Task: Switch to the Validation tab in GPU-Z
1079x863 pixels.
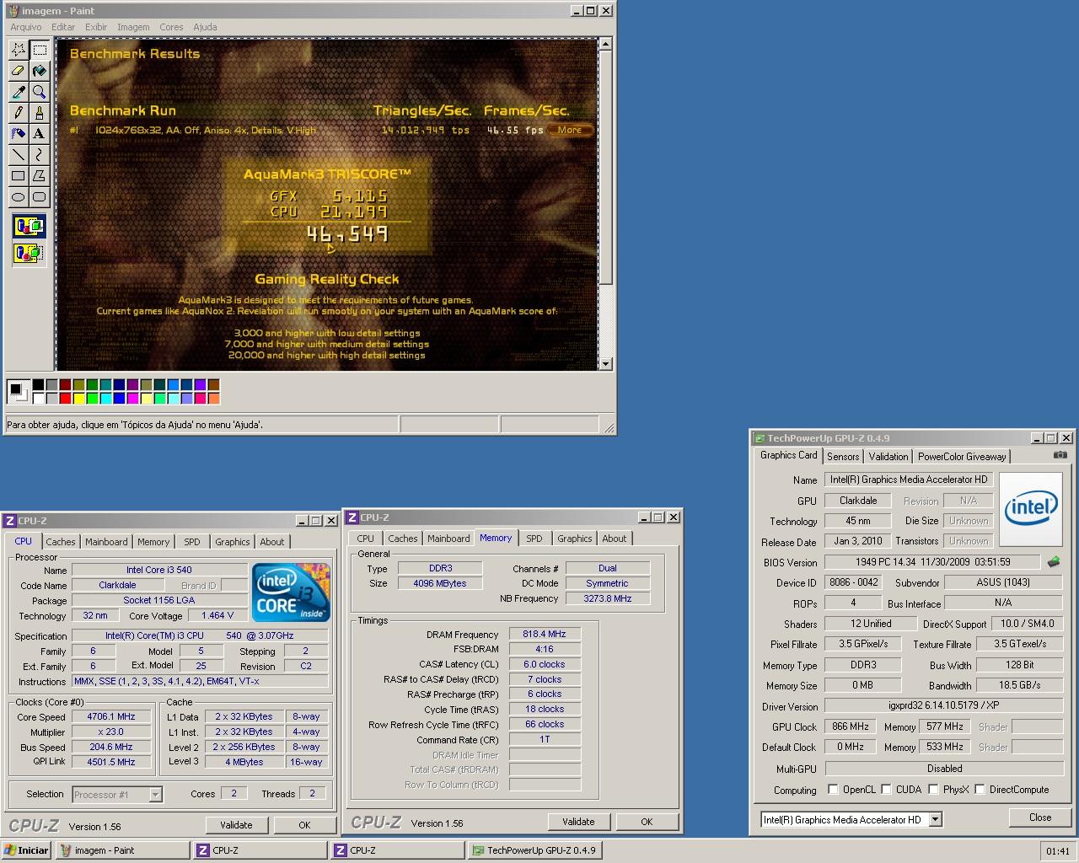Action: pyautogui.click(x=888, y=457)
